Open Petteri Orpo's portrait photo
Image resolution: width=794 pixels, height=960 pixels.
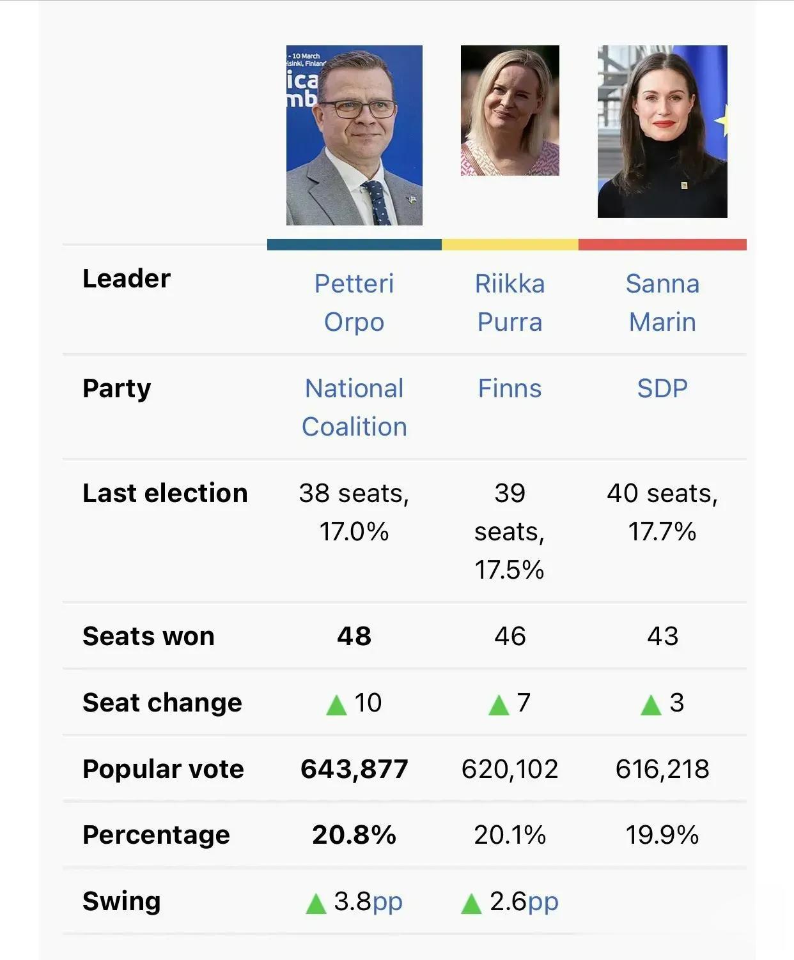354,135
